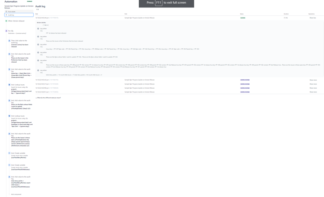Click Log action icon above 'Issue key = ITP-457' entry
The image size is (324, 197).
pyautogui.click(x=38, y=45)
